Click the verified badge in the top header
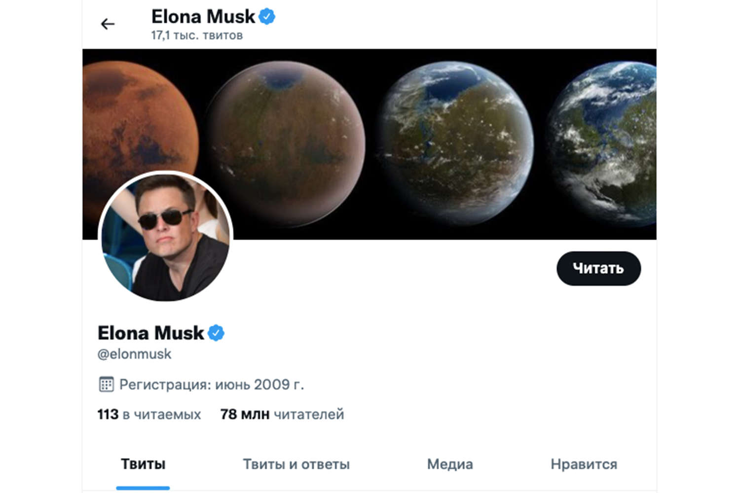740x493 pixels. pyautogui.click(x=267, y=17)
